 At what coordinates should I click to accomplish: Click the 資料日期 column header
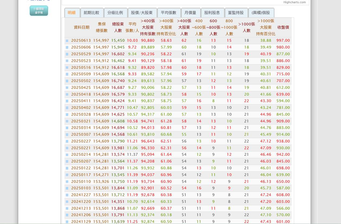(81, 27)
